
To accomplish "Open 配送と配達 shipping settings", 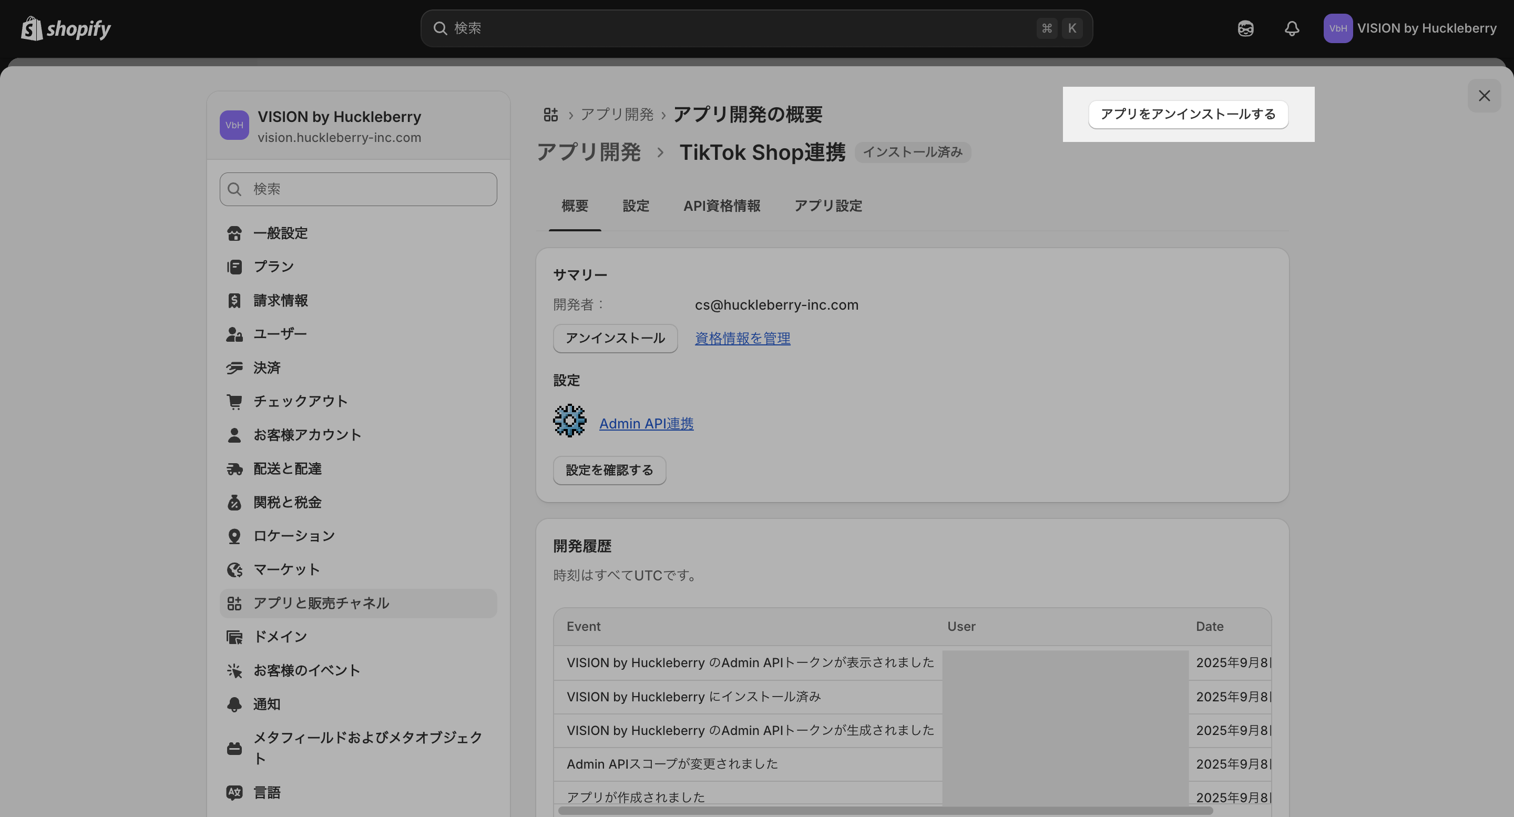I will click(x=287, y=469).
